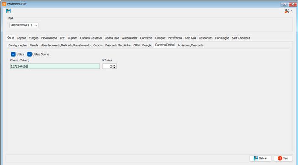Switch to the Descontos tab
Image resolution: width=298 pixels, height=165 pixels.
pyautogui.click(x=206, y=38)
